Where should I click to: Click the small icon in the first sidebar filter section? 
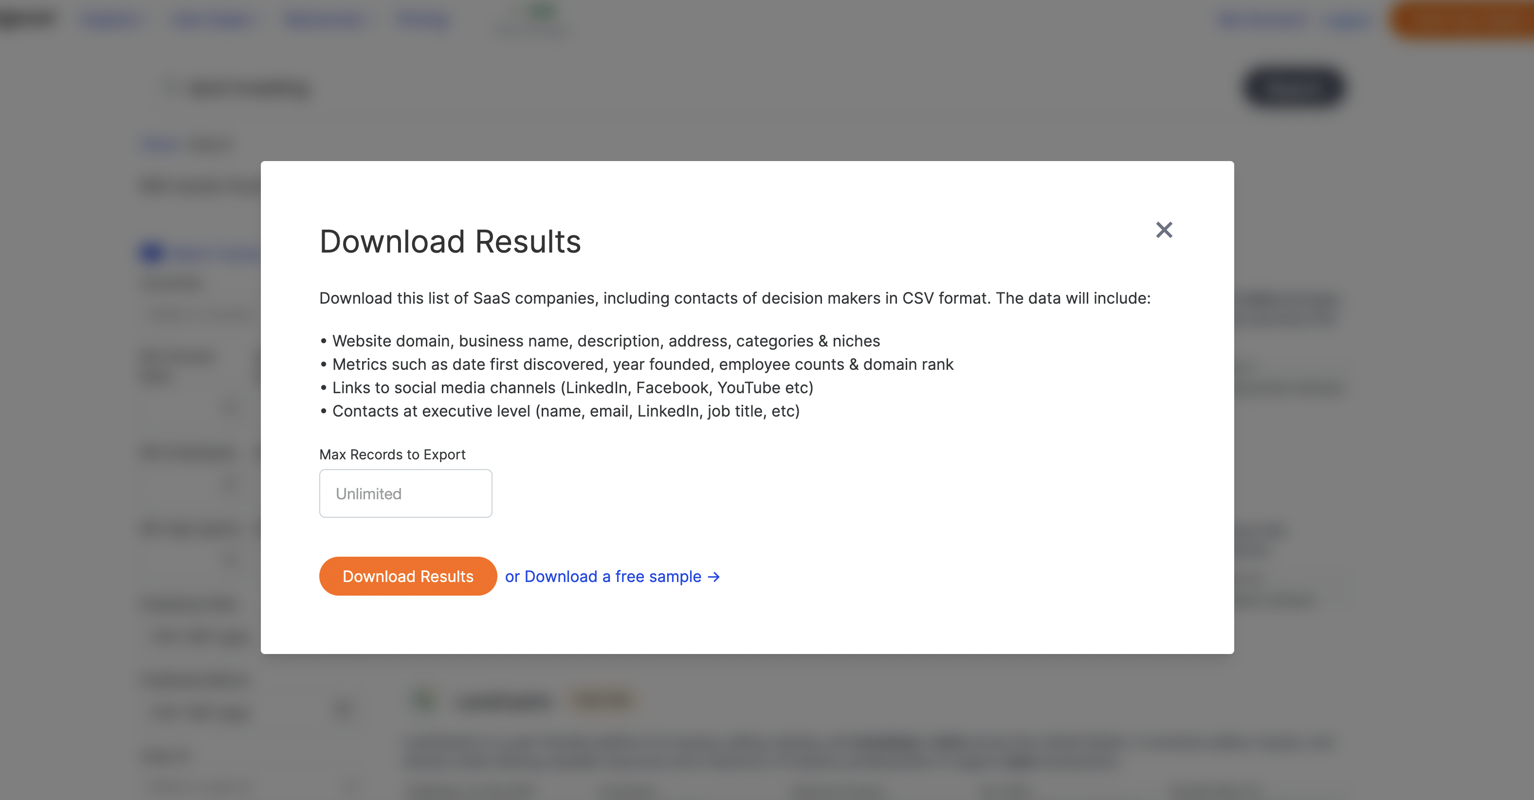pyautogui.click(x=231, y=406)
